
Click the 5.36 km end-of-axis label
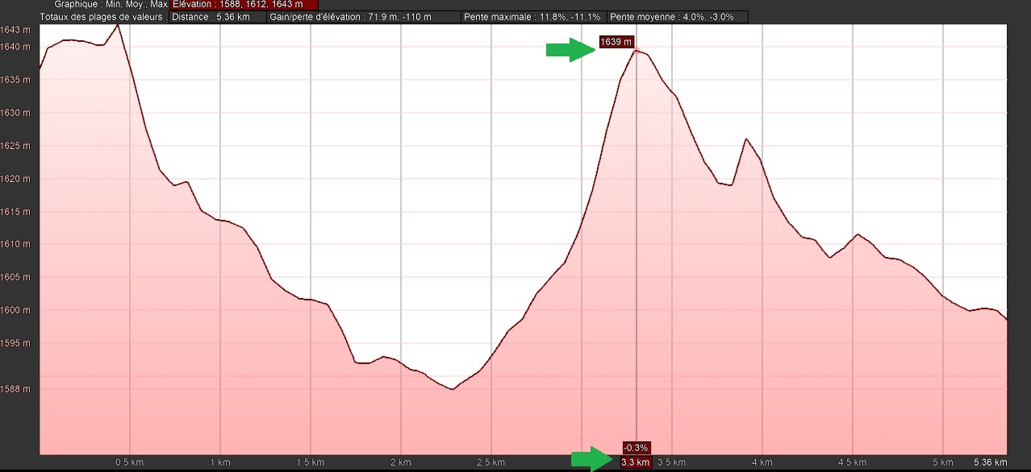point(989,463)
